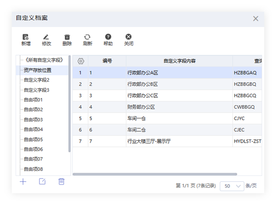Click the 编号 column header
The width and height of the screenshot is (276, 205).
[107, 61]
